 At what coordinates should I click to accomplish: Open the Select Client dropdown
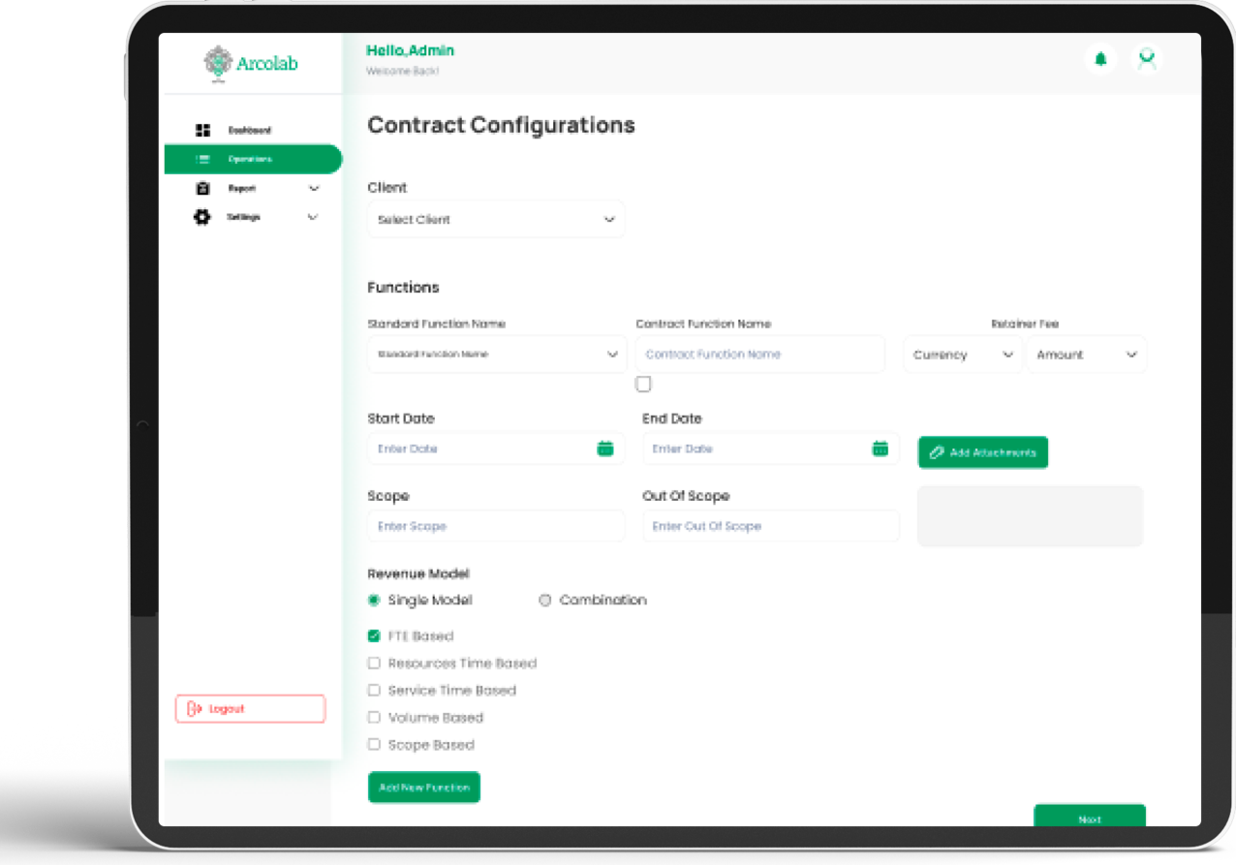[x=496, y=220]
